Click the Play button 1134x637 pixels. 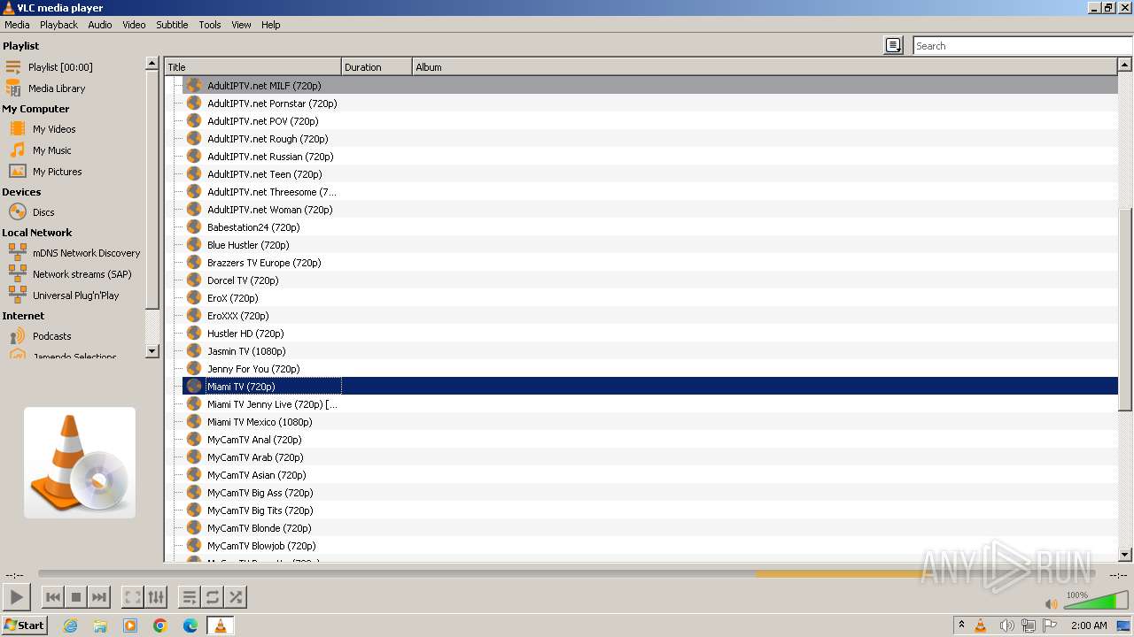pyautogui.click(x=17, y=597)
